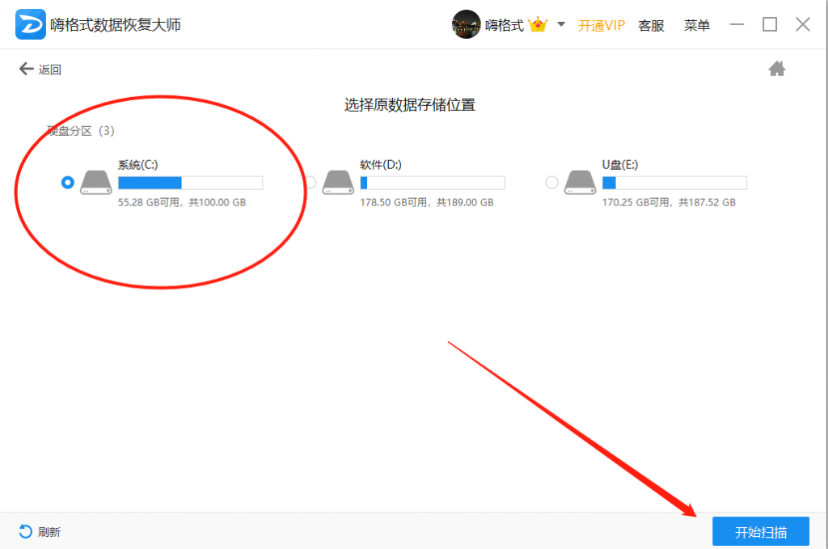Click text 178.50 GB可用，共189.00 GB

427,202
